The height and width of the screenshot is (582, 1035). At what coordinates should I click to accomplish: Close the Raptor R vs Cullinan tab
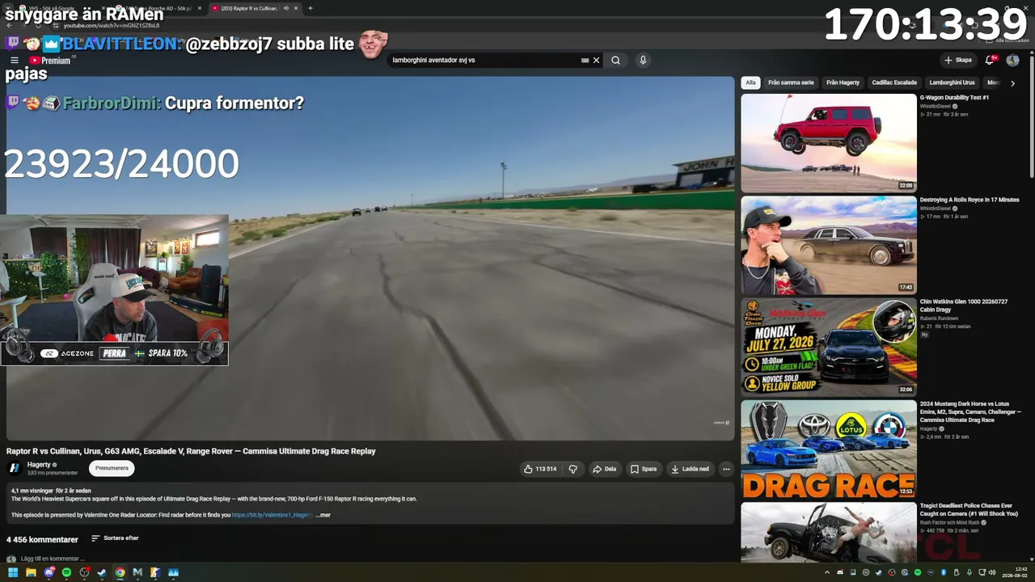pos(296,8)
